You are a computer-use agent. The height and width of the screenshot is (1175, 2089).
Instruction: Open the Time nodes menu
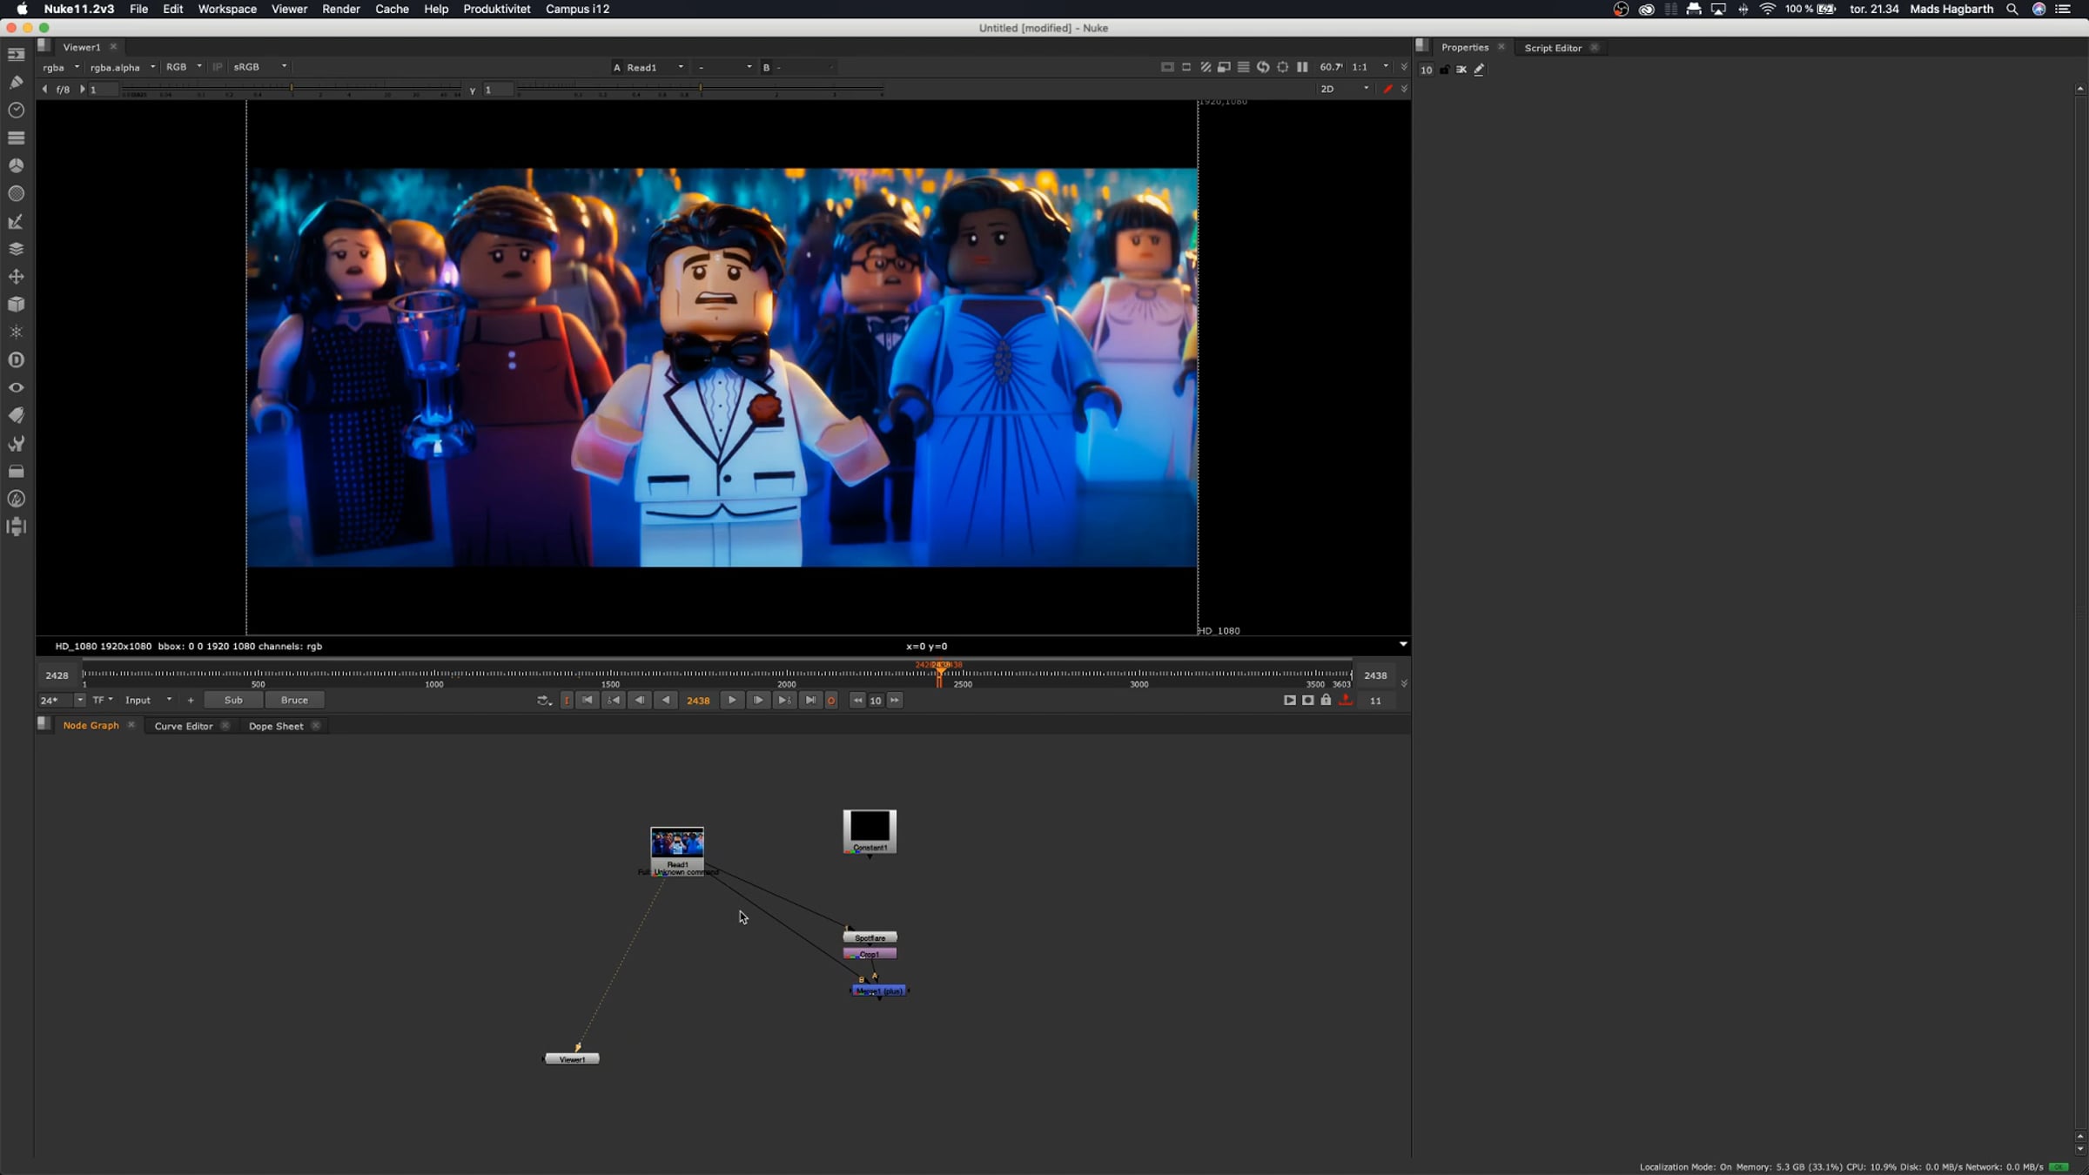pos(16,110)
